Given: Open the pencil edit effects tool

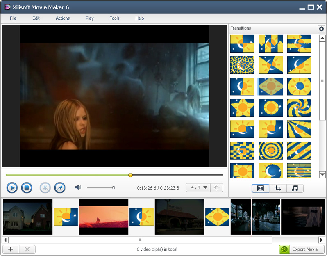Looking at the screenshot, I should click(60, 188).
